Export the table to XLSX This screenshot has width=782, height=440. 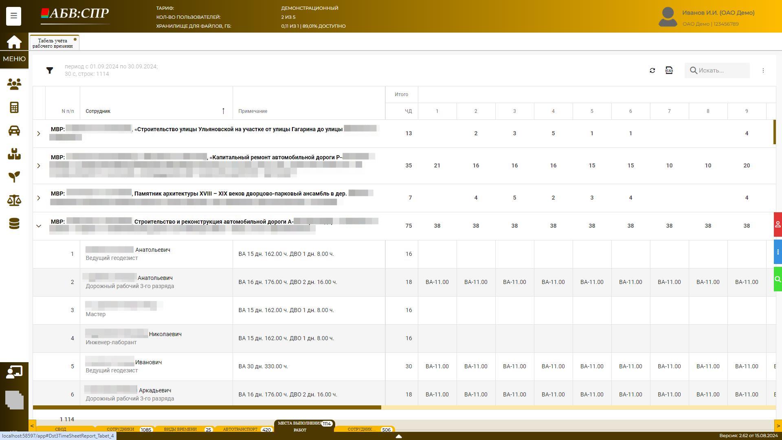click(x=669, y=70)
